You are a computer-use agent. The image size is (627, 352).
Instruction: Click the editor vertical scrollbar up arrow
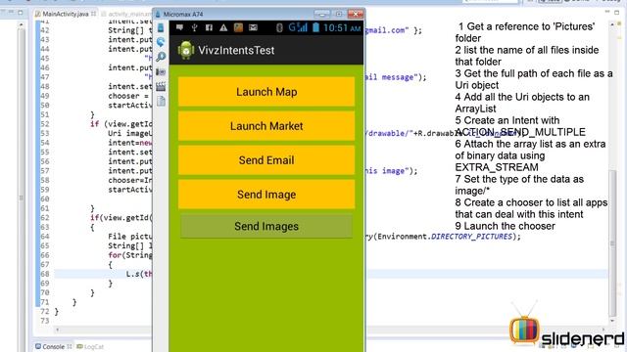click(x=612, y=24)
